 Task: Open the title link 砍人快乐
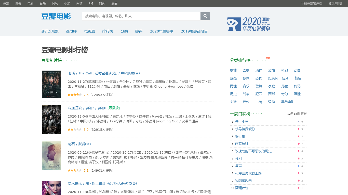point(102,183)
